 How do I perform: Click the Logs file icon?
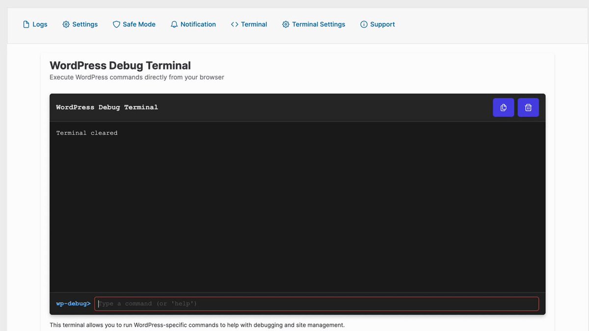(27, 25)
